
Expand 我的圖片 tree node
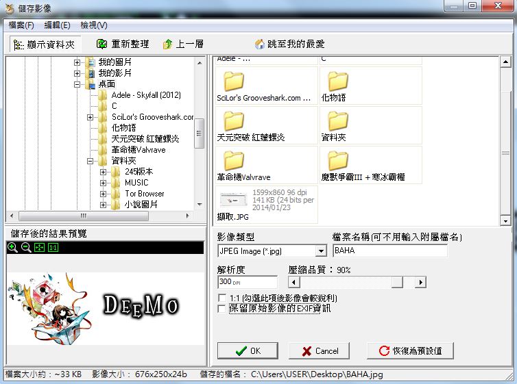(x=77, y=62)
